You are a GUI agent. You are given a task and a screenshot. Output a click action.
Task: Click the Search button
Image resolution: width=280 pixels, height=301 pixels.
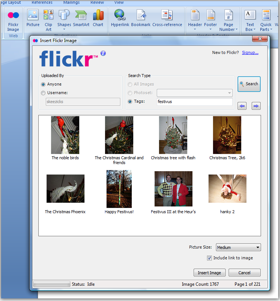pos(249,84)
